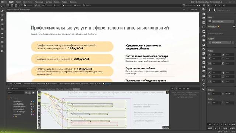The image size is (236, 133).
Task: Open the Переменные menu
Action: 39,2
